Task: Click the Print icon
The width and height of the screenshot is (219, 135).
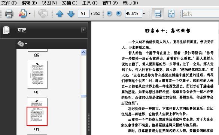Action: coord(9,14)
